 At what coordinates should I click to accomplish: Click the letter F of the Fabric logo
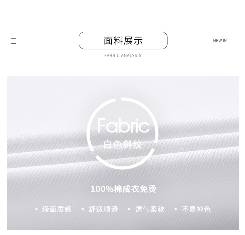pyautogui.click(x=101, y=125)
